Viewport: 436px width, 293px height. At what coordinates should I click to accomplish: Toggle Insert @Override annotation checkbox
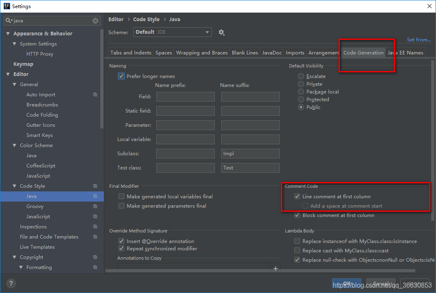coord(121,241)
